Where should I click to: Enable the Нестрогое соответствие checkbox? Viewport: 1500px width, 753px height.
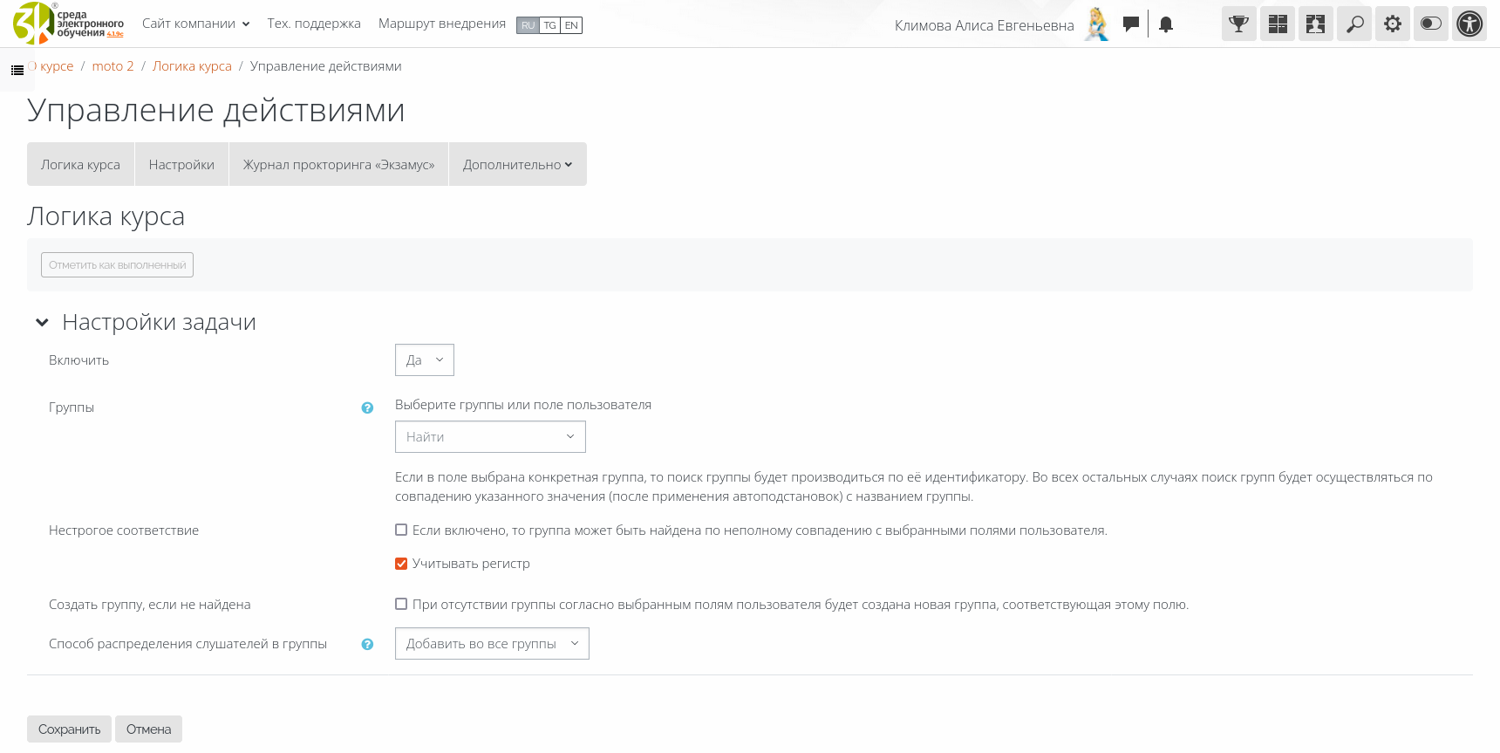tap(401, 530)
